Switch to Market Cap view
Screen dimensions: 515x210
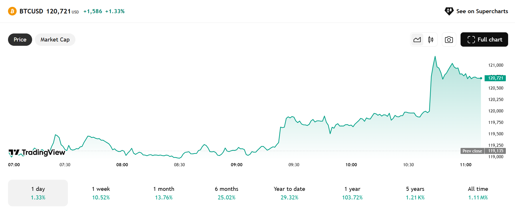pyautogui.click(x=55, y=39)
